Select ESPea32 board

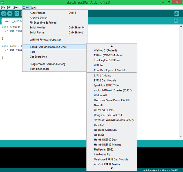[x=112, y=125]
